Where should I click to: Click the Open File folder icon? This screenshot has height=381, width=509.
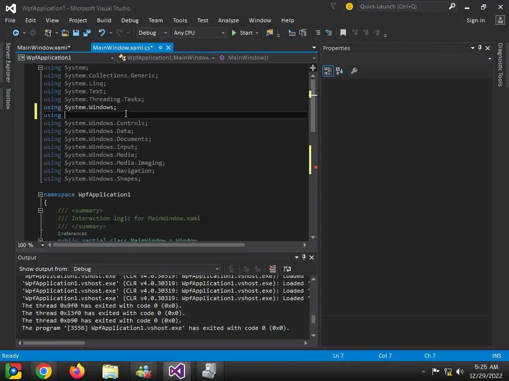(x=65, y=33)
